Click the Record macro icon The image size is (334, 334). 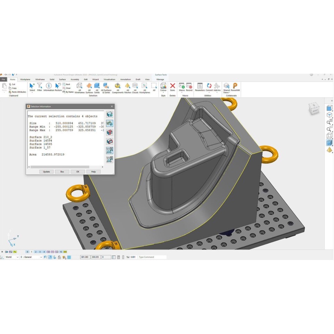(189, 87)
